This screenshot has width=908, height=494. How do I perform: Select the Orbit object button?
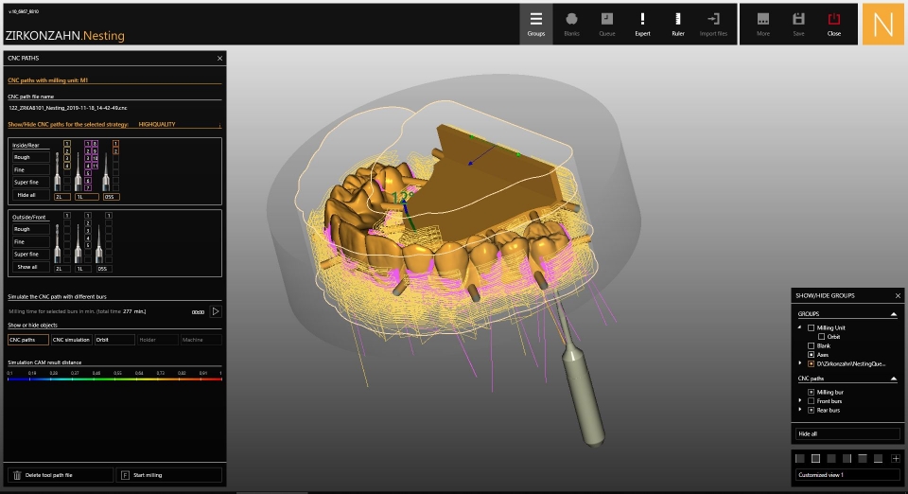pos(114,340)
